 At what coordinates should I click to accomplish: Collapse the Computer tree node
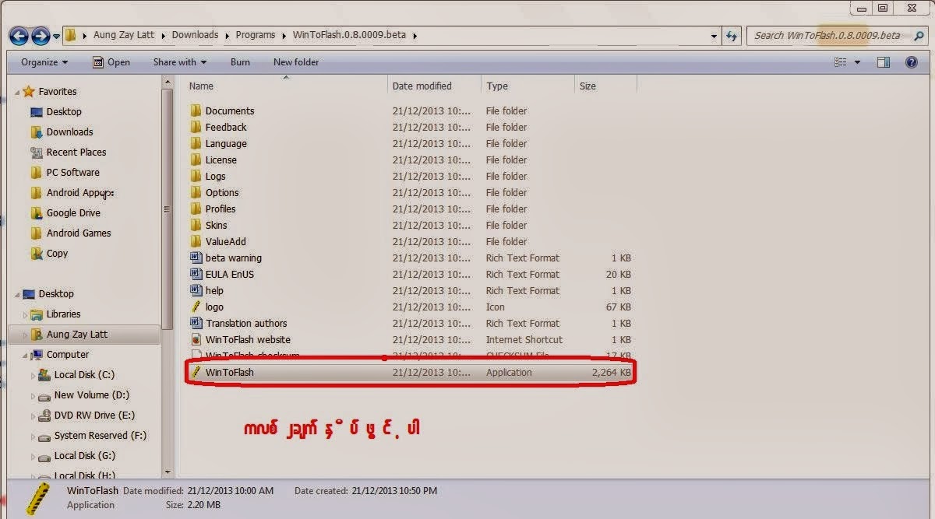(26, 356)
